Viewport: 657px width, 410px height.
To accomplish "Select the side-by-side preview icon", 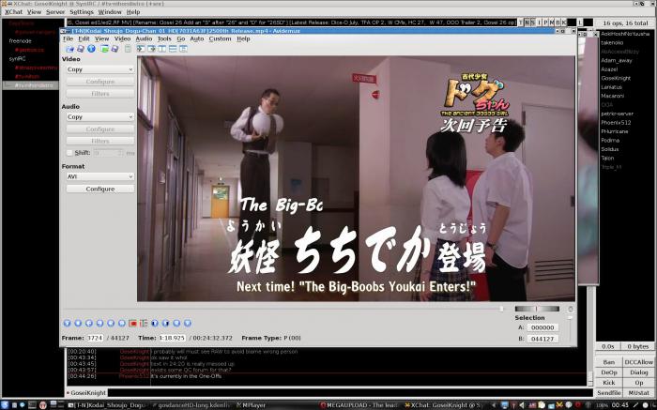I will [x=161, y=49].
